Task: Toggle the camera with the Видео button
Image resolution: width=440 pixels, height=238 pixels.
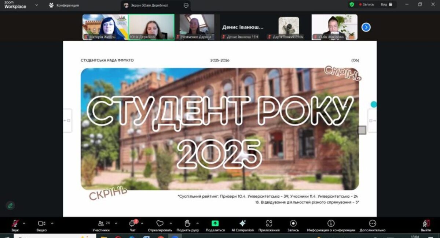Action: coord(41,224)
